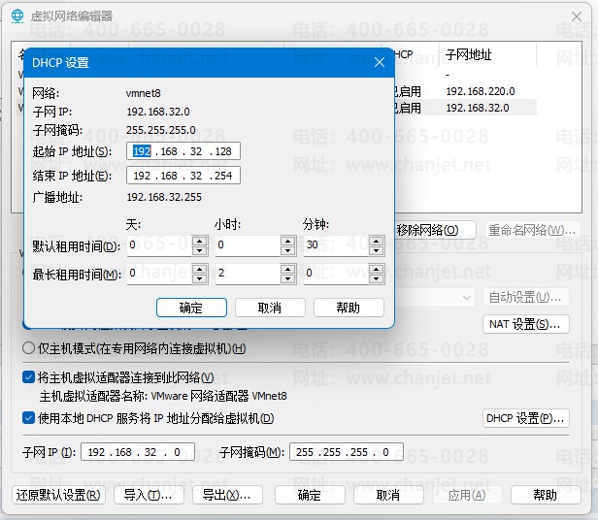Toggle 使用本地 DHCP 服务 checkbox
598x520 pixels.
point(28,418)
